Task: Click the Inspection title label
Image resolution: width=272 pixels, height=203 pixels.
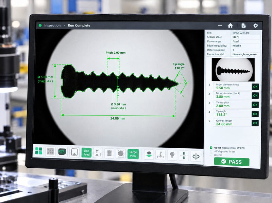Action: click(52, 25)
